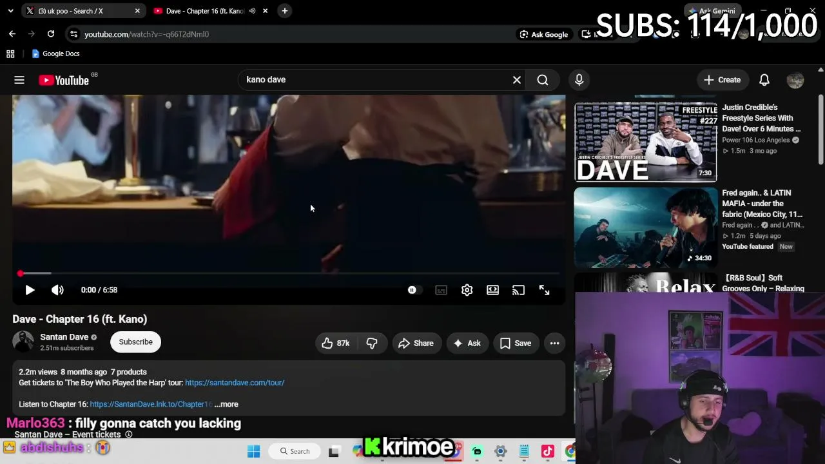Open the Fred again.. & LATIN MAFIA thumbnail
The width and height of the screenshot is (825, 464).
(645, 227)
